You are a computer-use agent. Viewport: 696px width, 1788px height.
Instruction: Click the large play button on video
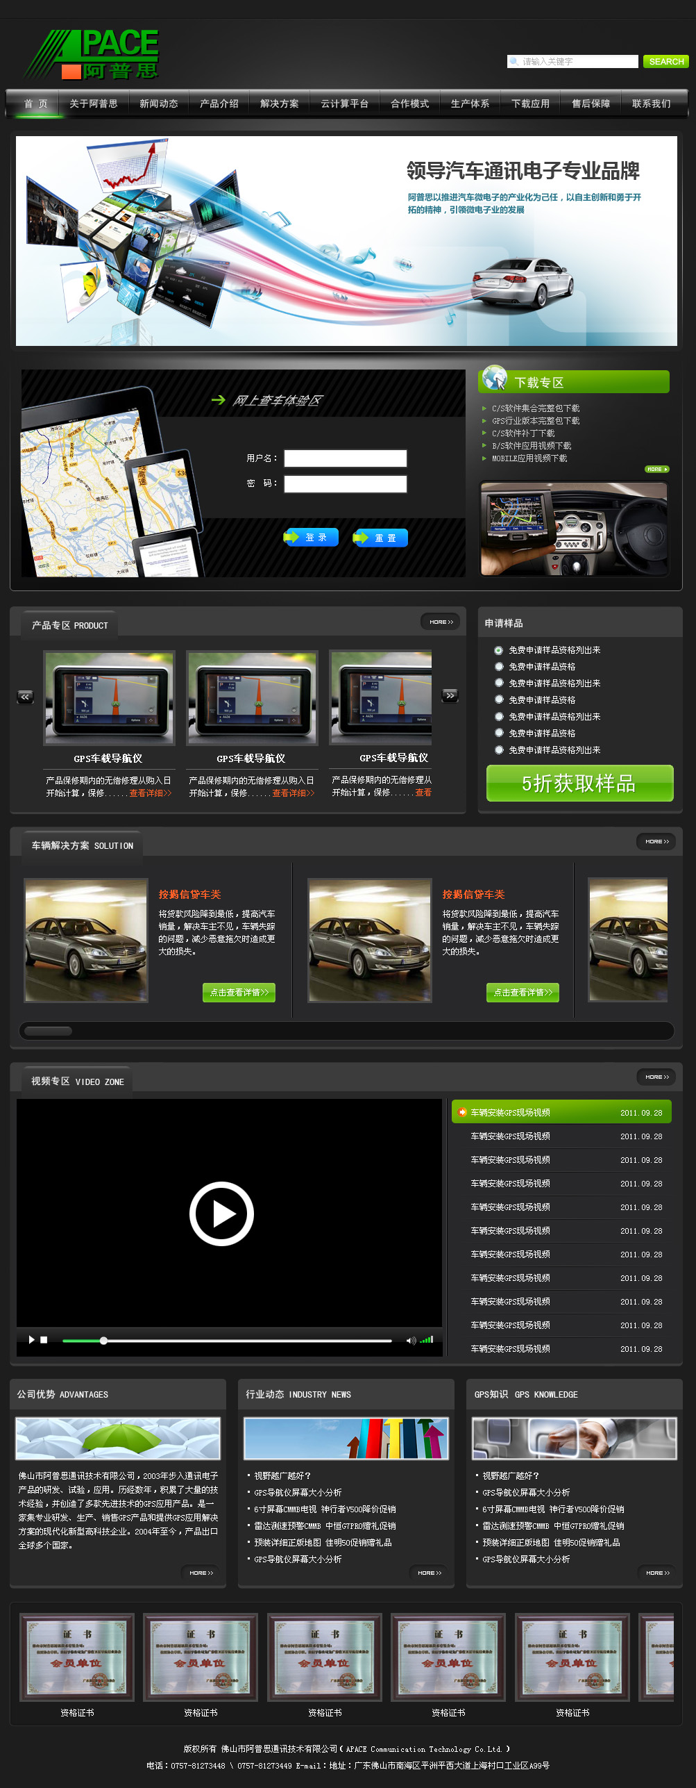221,1213
